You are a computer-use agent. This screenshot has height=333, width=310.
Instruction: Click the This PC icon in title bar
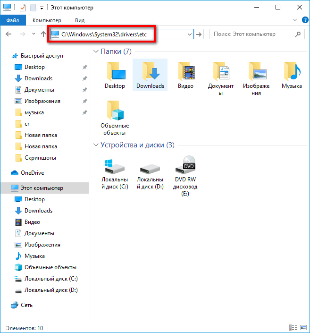7,7
